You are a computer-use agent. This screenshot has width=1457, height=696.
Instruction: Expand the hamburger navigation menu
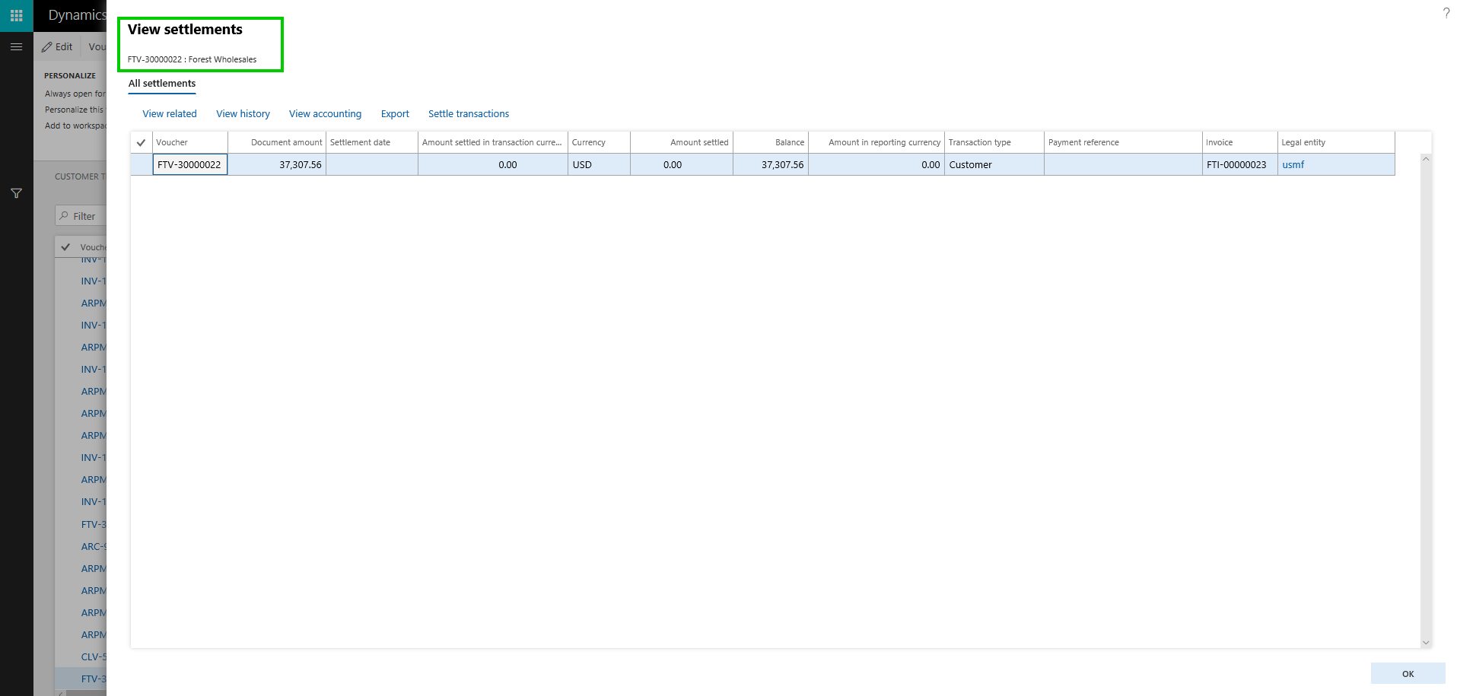(16, 47)
